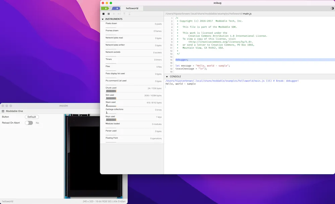Click the Step icon to step over

[119, 14]
